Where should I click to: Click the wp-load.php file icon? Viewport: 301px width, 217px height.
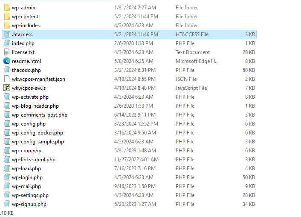7,168
